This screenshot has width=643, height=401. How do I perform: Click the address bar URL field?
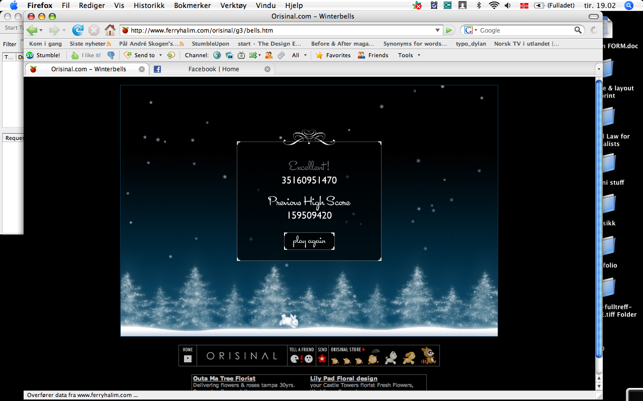pos(282,30)
